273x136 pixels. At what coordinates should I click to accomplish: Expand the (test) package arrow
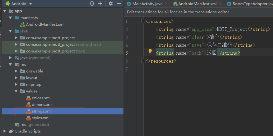pos(16,51)
